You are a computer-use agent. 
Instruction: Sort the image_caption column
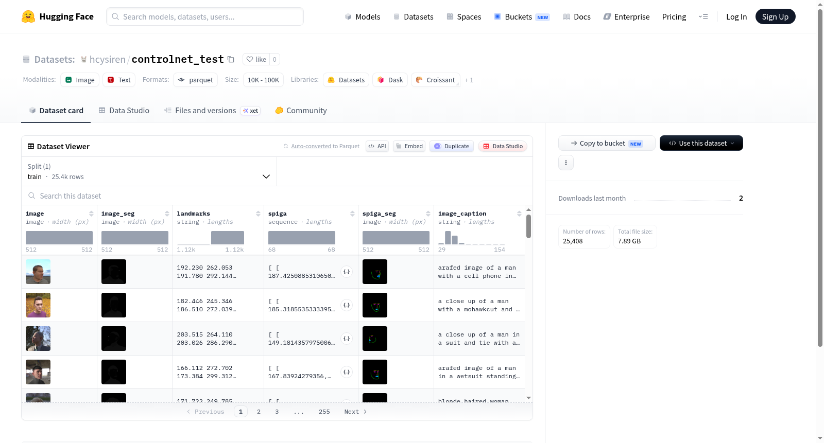point(519,214)
